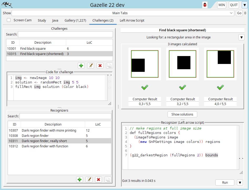249x190 pixels.
Task: Open the Main Tabs dropdown
Action: point(123,13)
